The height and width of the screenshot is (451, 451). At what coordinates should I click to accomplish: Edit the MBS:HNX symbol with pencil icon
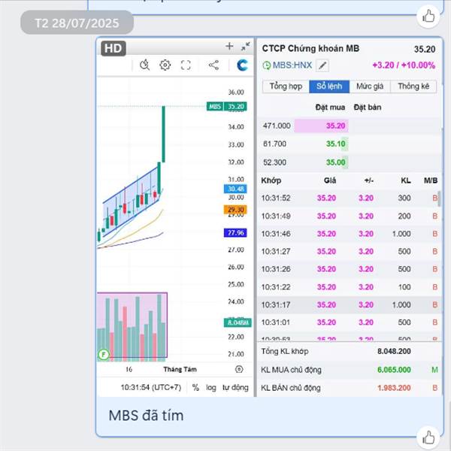[322, 65]
